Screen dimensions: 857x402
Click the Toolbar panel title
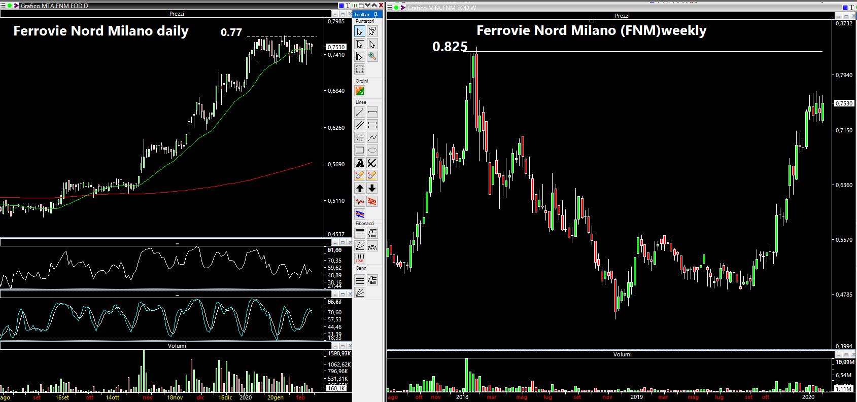pos(362,14)
